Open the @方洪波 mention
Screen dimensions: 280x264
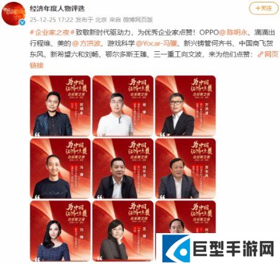[86, 43]
